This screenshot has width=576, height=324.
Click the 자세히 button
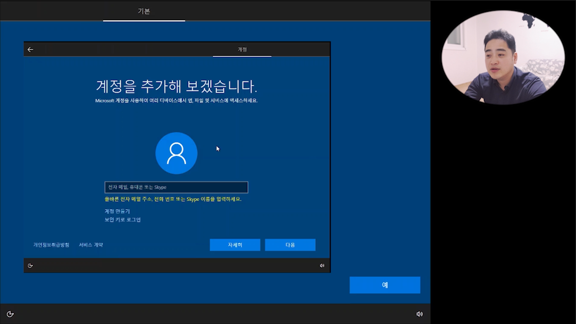click(x=235, y=245)
